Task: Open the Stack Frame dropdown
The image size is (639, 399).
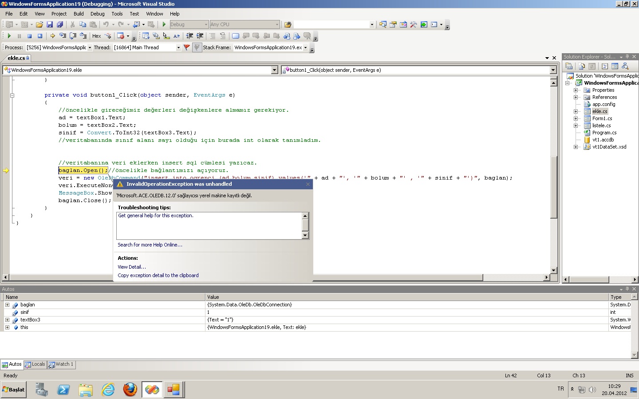Action: 305,47
